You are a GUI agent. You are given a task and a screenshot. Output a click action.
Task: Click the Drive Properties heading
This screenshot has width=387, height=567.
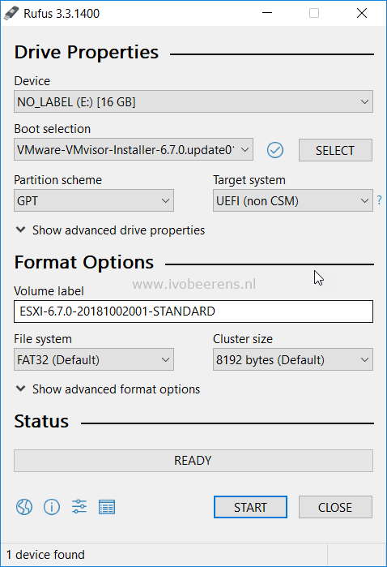point(87,52)
